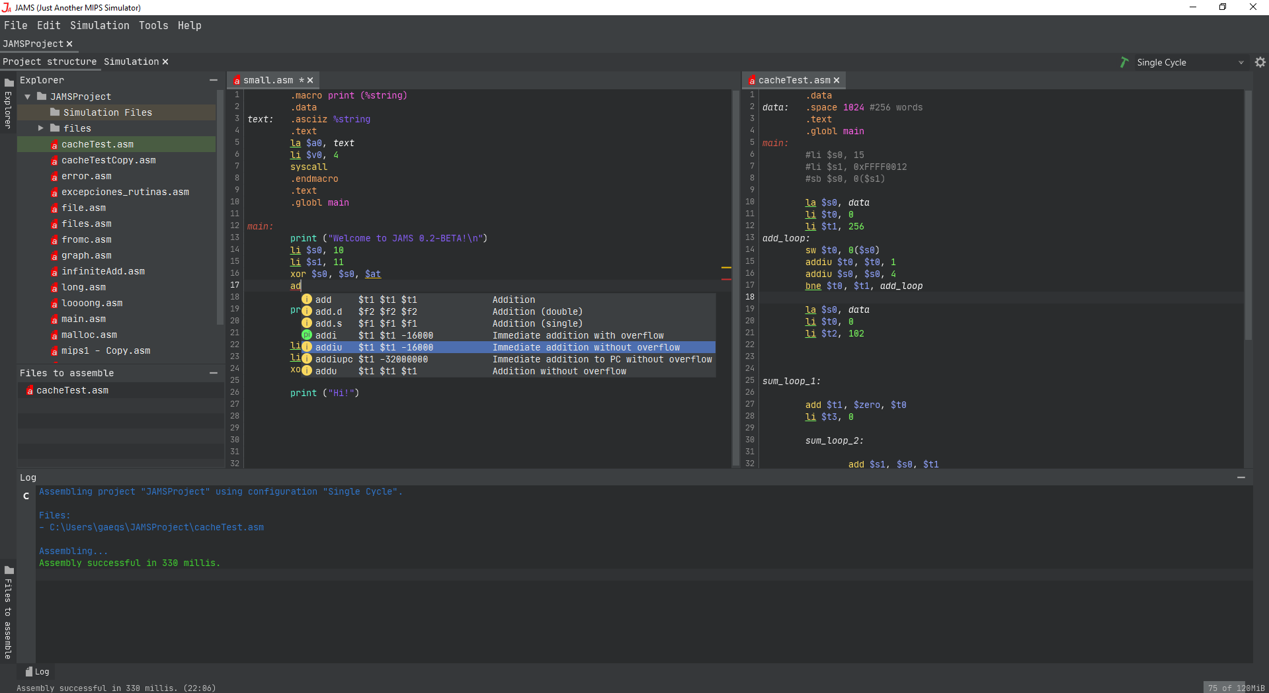Choose the addiupc autocomplete suggestion
The width and height of the screenshot is (1269, 693).
tap(508, 359)
